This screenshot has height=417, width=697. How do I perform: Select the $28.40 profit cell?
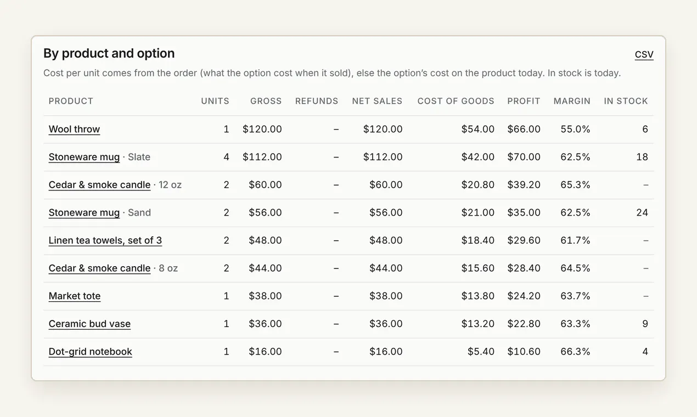[524, 268]
